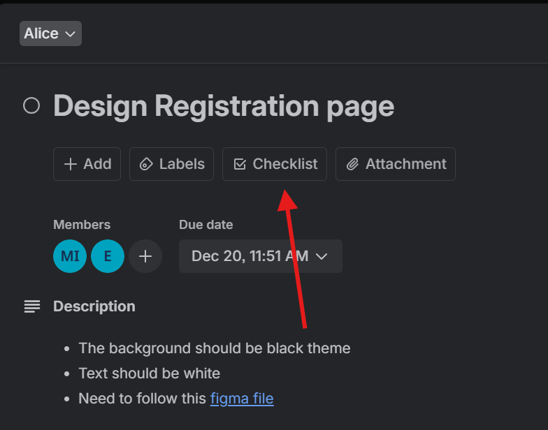Click the chevron beside Alice

70,34
